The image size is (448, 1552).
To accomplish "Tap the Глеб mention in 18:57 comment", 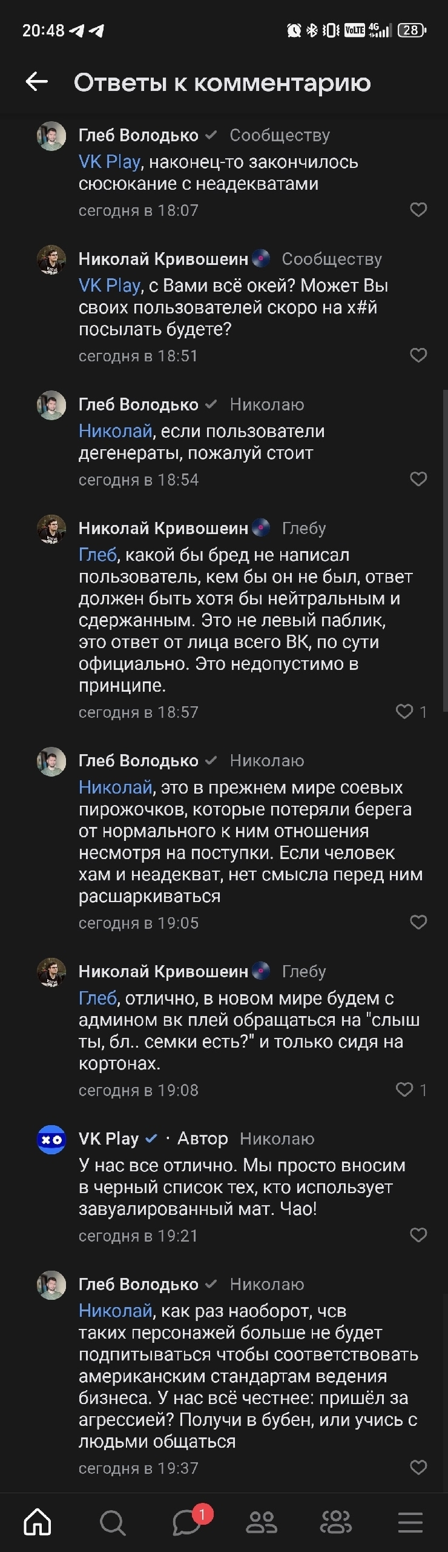I will point(97,555).
